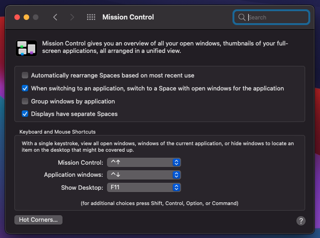Click the Mission Control window title
The width and height of the screenshot is (320, 238).
click(128, 17)
